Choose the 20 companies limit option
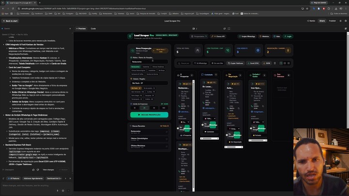 pos(144,108)
